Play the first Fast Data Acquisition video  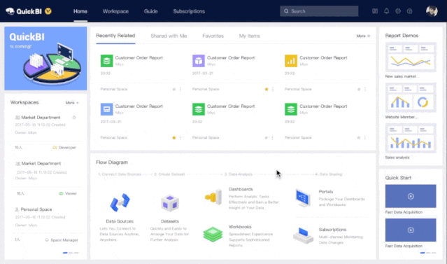[x=411, y=196]
